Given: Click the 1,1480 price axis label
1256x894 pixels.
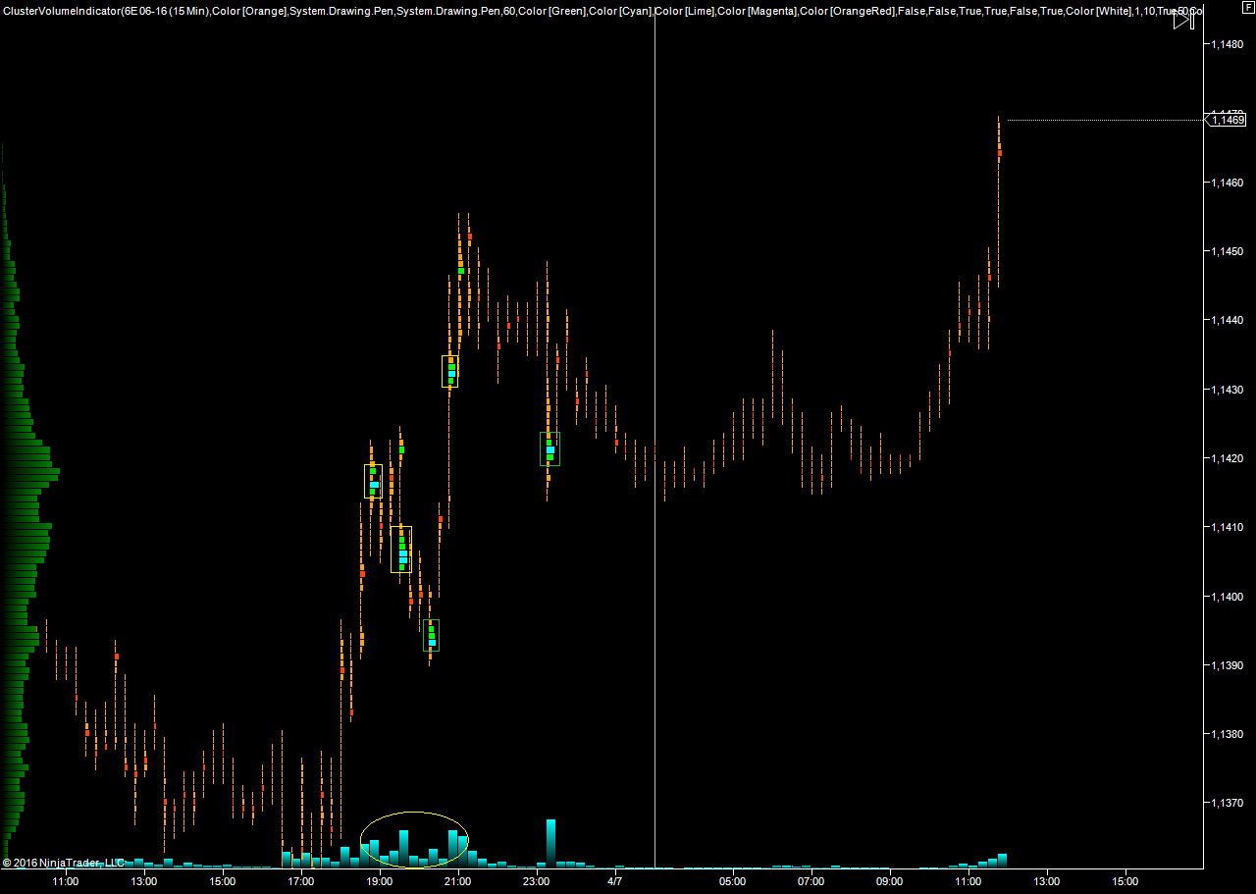Looking at the screenshot, I should (1227, 44).
